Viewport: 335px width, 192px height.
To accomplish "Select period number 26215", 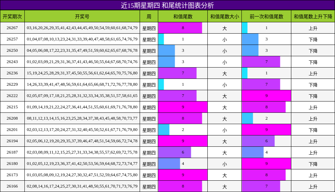I will [12, 107].
